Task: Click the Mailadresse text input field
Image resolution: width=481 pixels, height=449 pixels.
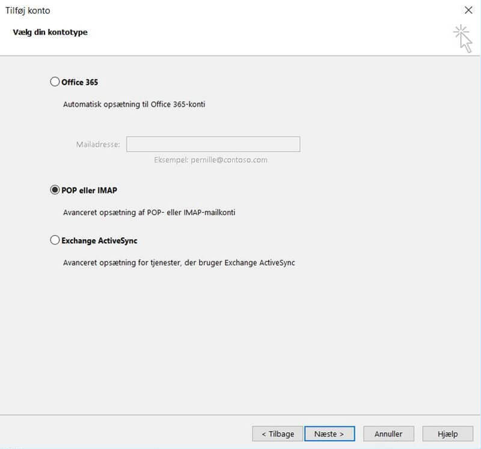Action: point(213,144)
